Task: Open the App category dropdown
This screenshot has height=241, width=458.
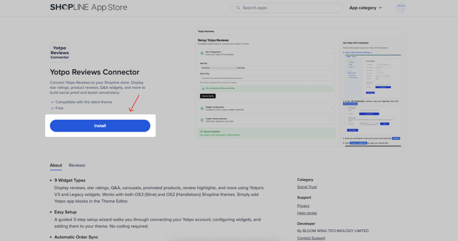Action: tap(365, 8)
